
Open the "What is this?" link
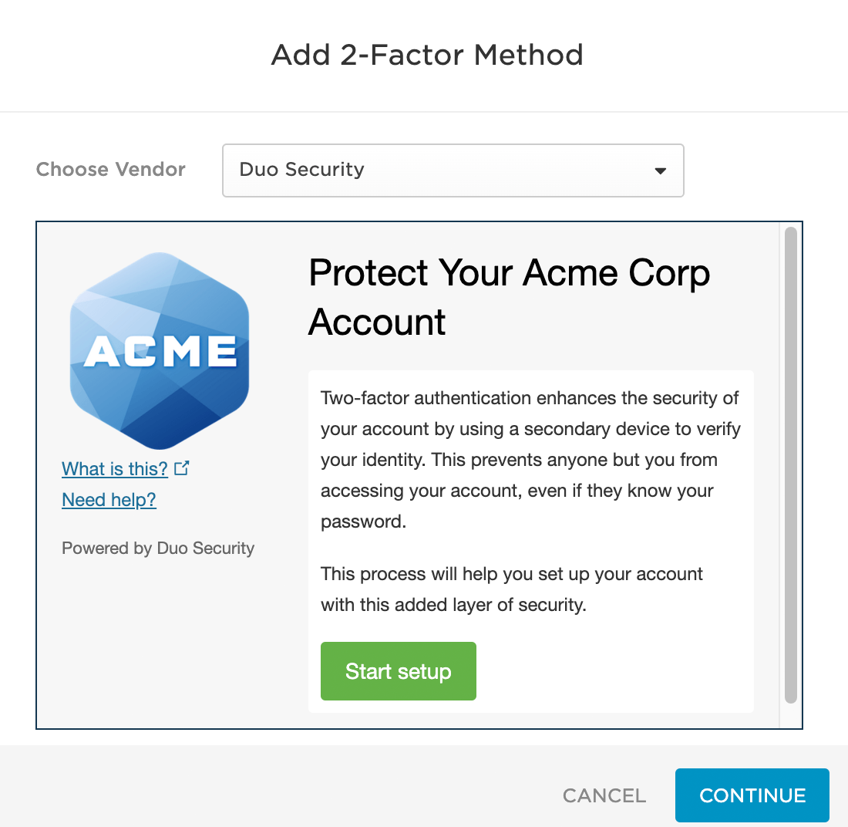coord(115,469)
